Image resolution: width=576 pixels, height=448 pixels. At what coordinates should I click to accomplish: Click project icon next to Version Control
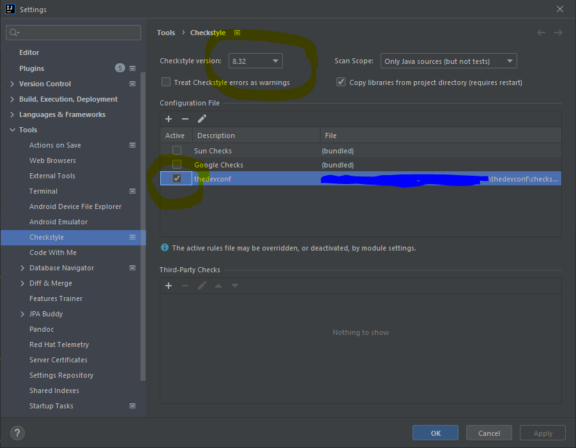click(x=133, y=84)
